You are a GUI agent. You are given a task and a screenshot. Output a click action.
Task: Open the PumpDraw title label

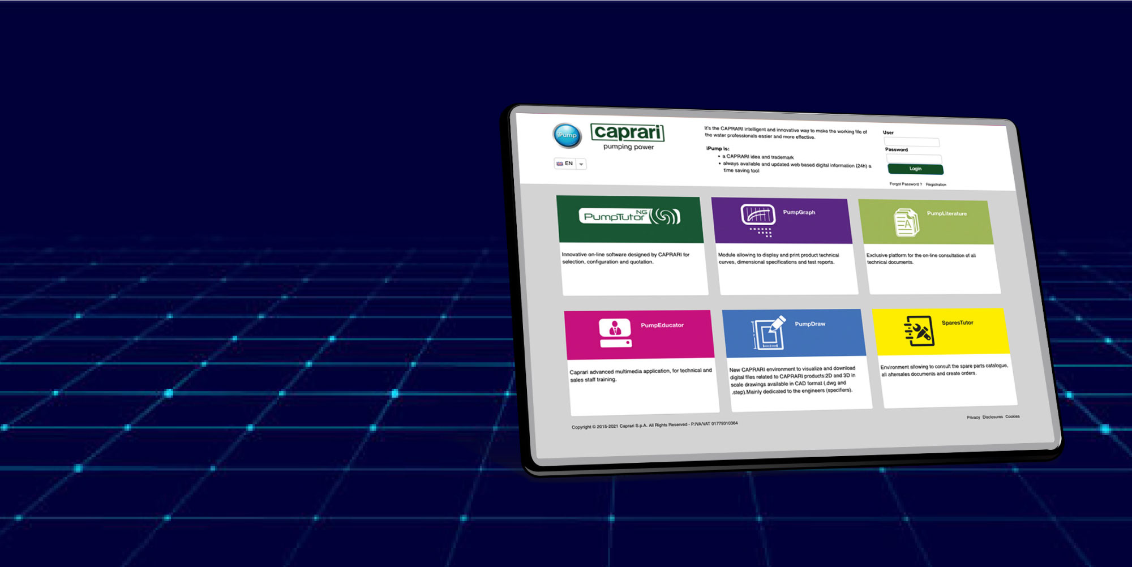pyautogui.click(x=810, y=324)
